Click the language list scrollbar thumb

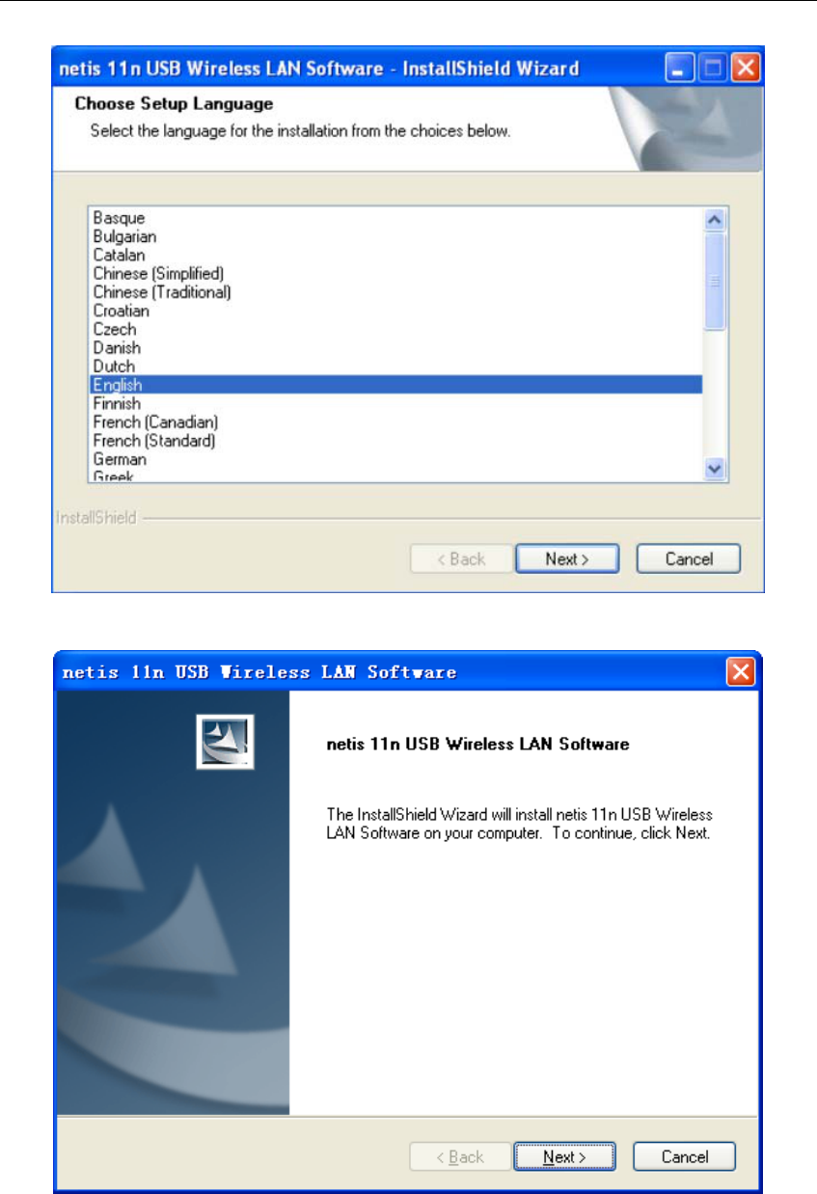pyautogui.click(x=715, y=281)
